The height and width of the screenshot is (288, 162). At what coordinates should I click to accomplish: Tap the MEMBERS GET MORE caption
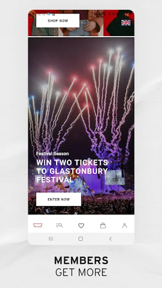click(x=81, y=266)
